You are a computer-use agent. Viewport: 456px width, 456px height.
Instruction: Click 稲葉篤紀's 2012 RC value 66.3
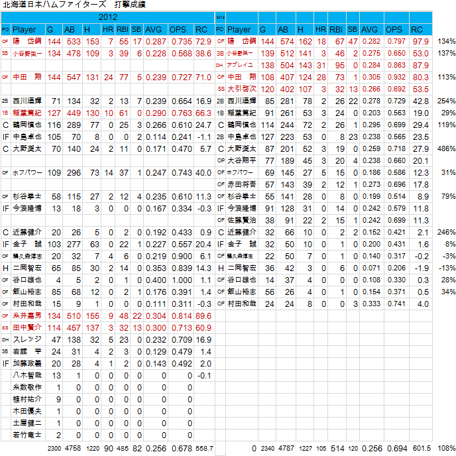(x=203, y=113)
